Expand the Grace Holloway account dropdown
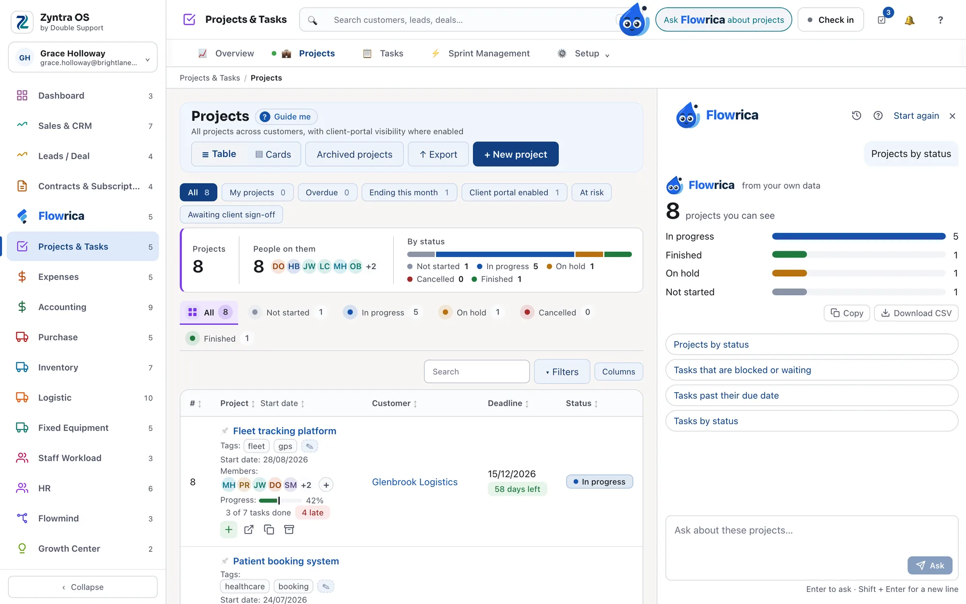The height and width of the screenshot is (604, 966). [83, 58]
